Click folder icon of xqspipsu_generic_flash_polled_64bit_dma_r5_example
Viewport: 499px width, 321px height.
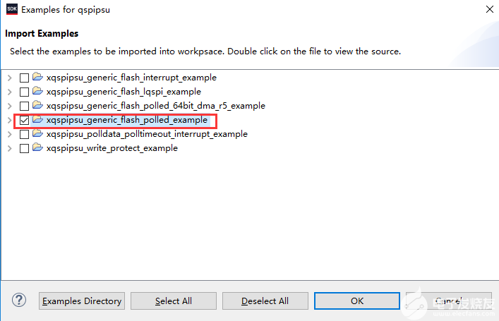click(x=37, y=106)
